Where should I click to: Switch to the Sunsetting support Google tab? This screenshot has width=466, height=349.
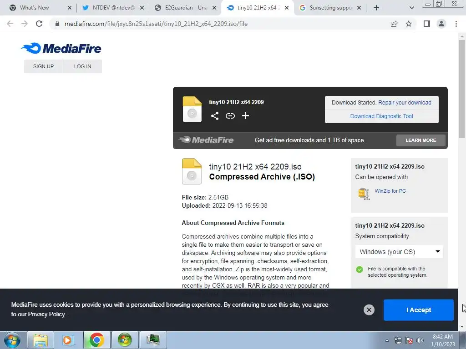(x=330, y=8)
